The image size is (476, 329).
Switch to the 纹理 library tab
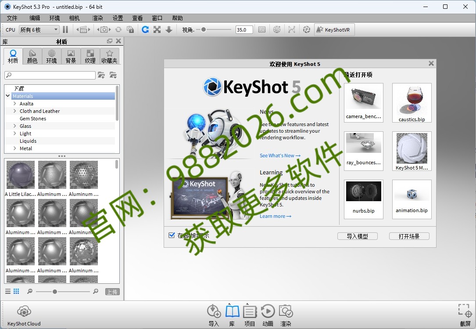click(90, 56)
